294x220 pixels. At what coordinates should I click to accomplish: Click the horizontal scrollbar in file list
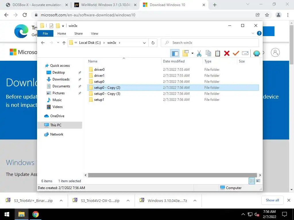(x=172, y=175)
